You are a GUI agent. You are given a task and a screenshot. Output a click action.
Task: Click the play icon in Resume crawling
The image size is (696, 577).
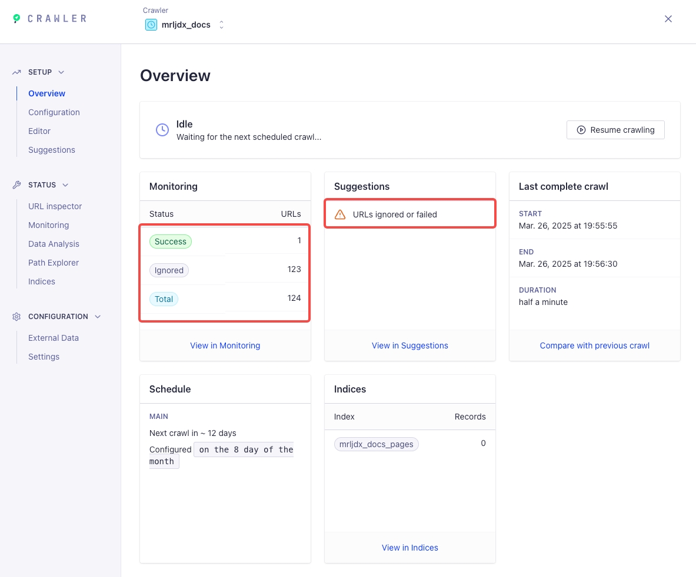pos(581,130)
